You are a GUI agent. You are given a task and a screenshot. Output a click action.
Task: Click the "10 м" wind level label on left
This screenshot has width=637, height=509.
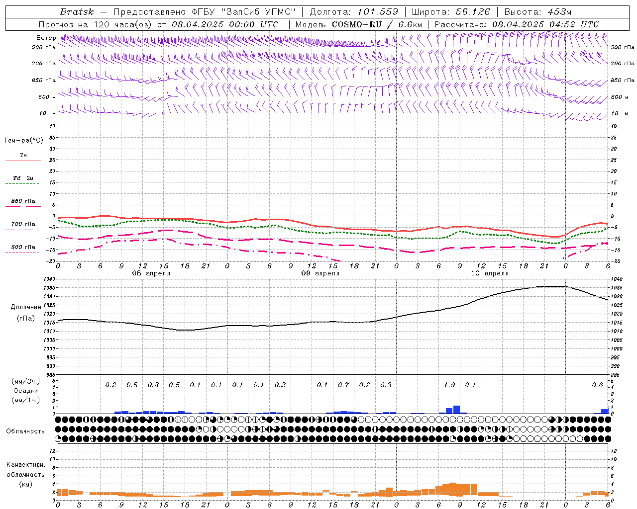[x=47, y=113]
